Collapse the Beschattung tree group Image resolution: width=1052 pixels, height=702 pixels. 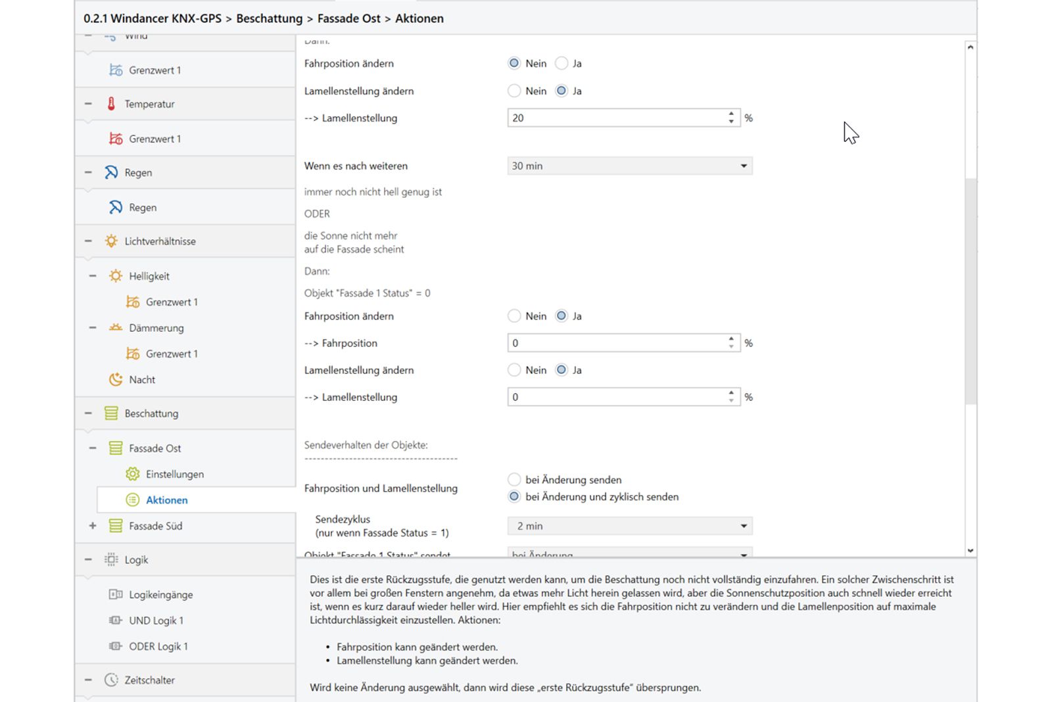(x=88, y=413)
